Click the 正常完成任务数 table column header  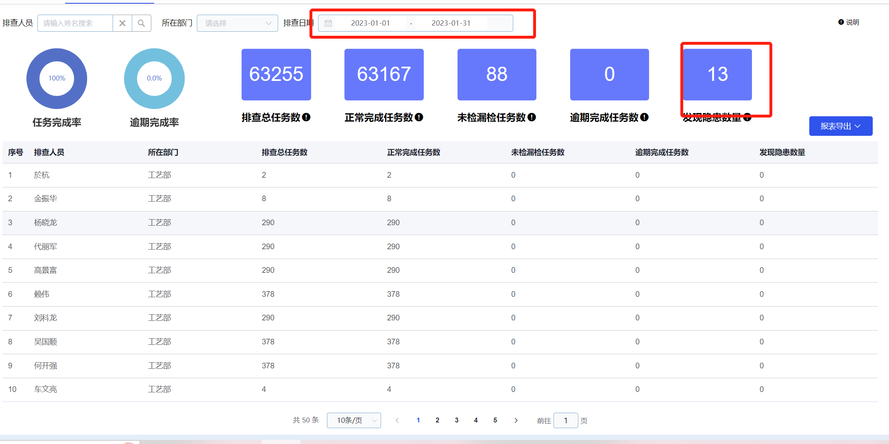(414, 152)
